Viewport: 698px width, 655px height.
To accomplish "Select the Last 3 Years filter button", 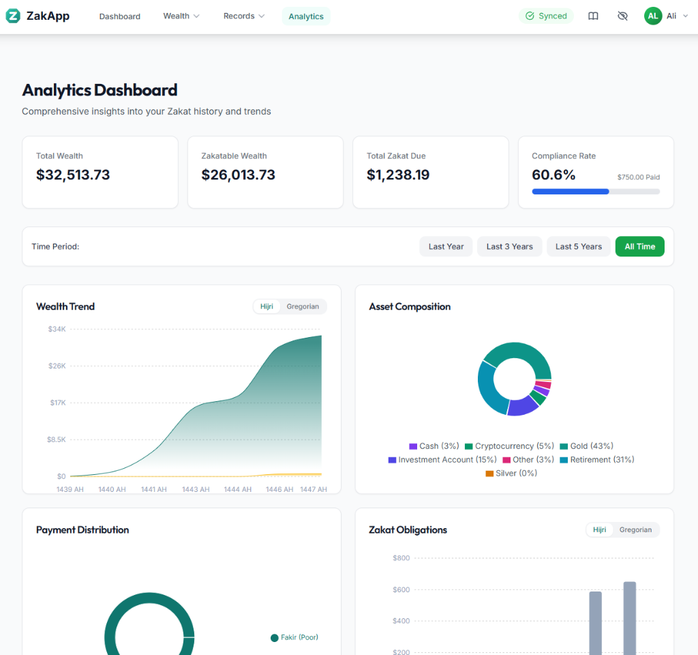I will pos(509,246).
